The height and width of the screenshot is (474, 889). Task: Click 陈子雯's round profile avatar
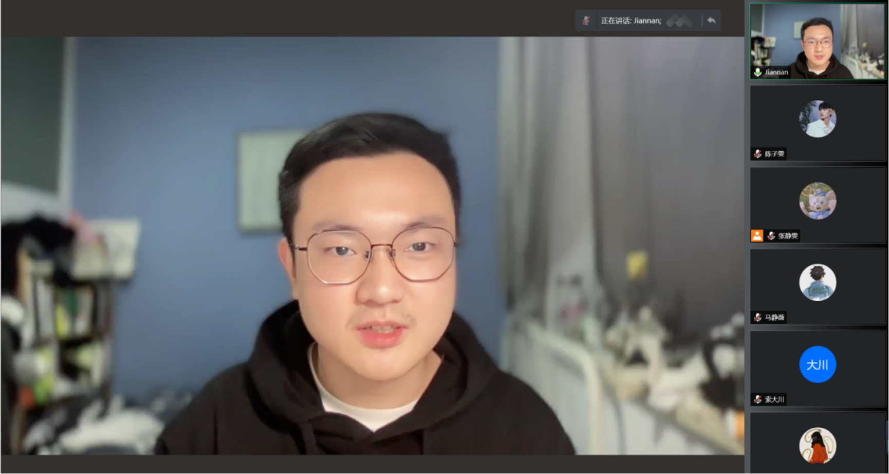(x=817, y=119)
